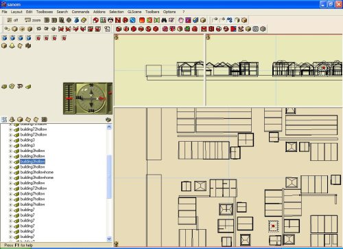
Task: Select the new cube icon in left panel
Action: click(x=4, y=45)
